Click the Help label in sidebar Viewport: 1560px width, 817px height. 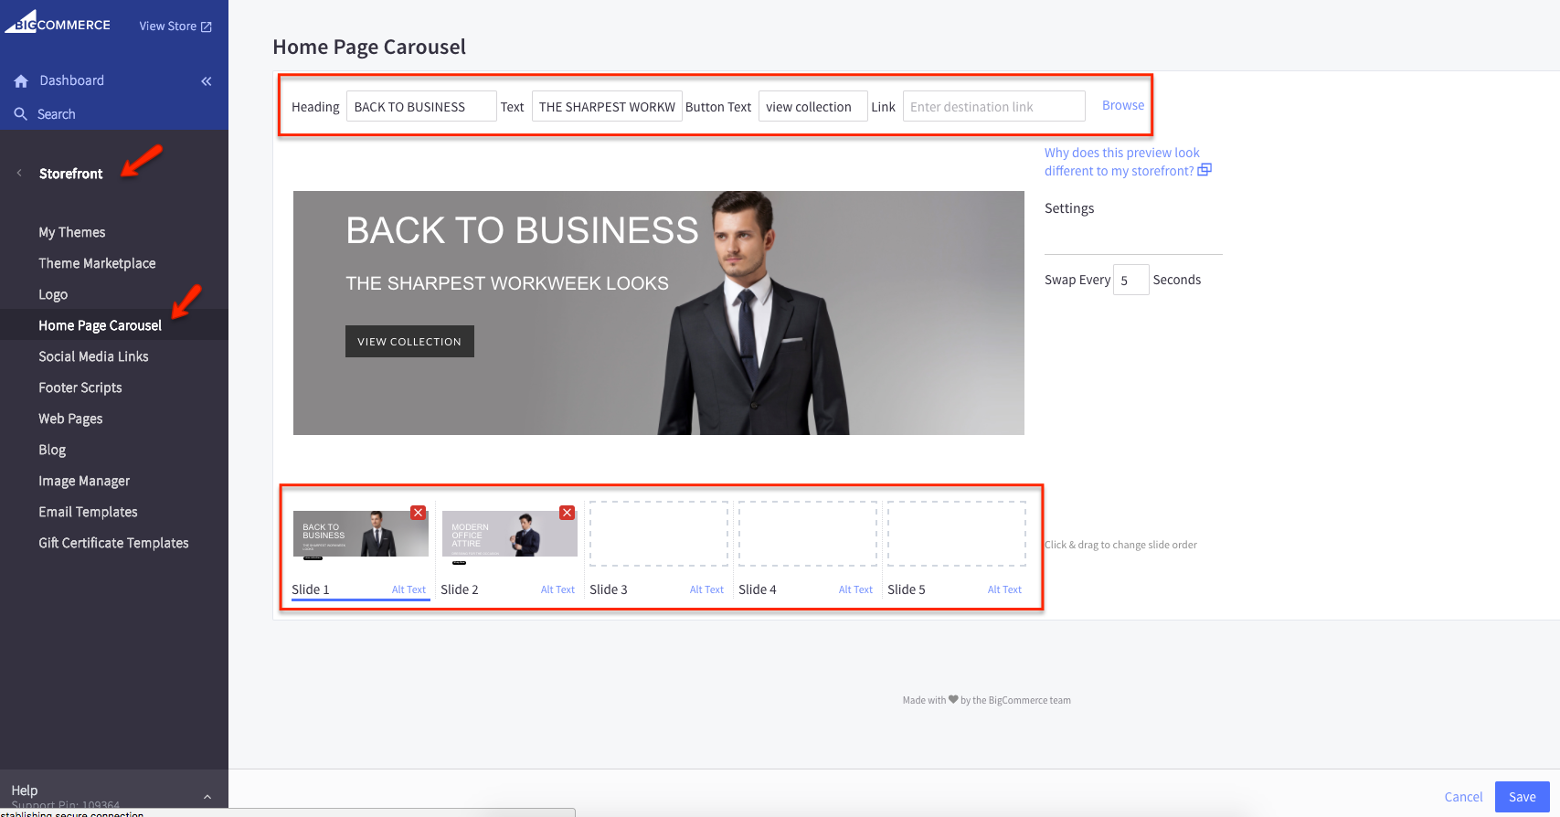point(25,790)
